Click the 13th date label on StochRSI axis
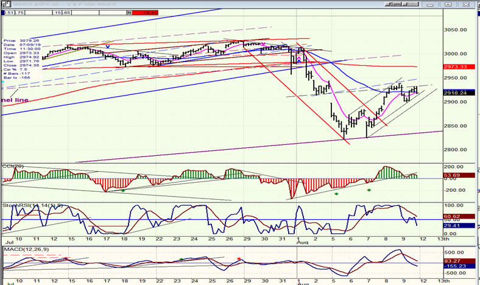 (443, 239)
